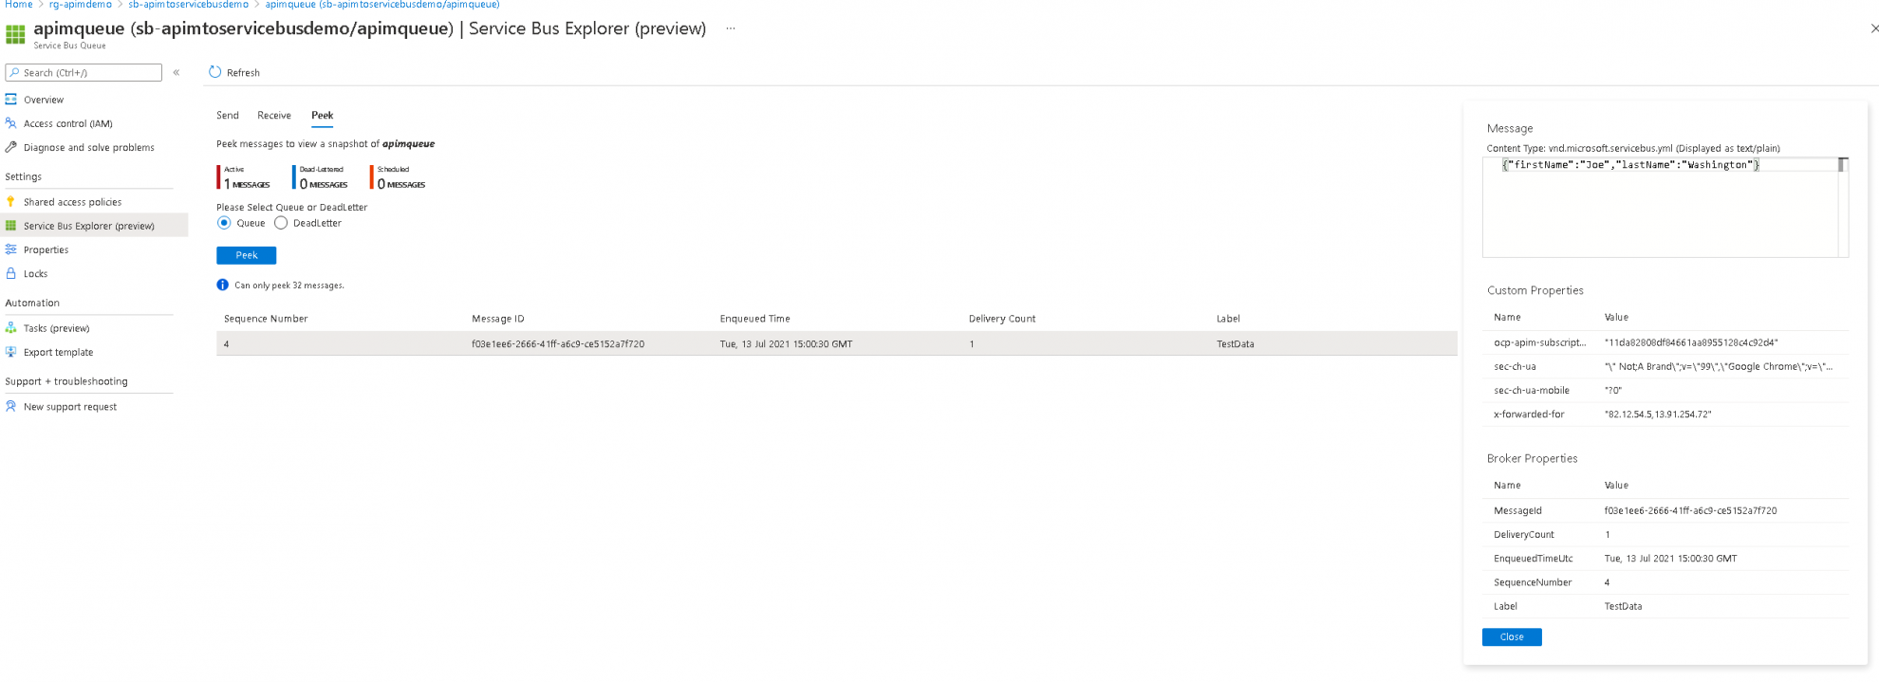Switch to the Receive tab
This screenshot has width=1879, height=682.
274,116
